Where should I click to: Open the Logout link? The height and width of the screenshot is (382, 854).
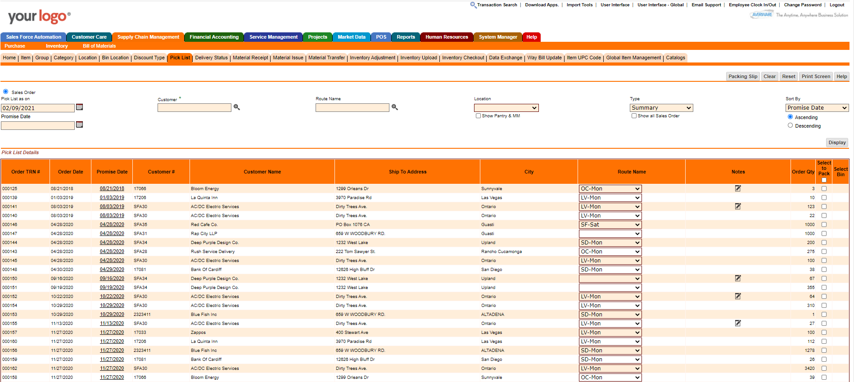837,5
